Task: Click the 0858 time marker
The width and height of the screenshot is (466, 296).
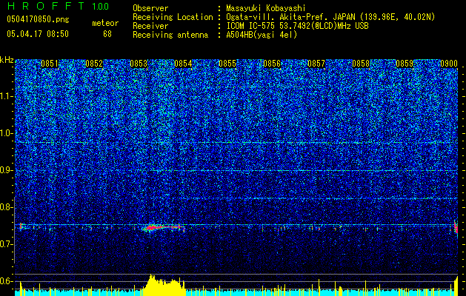Action: [361, 64]
